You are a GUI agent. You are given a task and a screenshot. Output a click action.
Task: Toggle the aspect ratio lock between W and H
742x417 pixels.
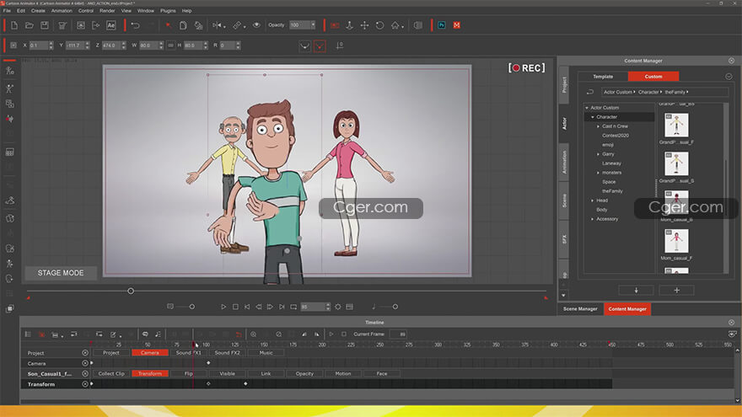(x=171, y=45)
